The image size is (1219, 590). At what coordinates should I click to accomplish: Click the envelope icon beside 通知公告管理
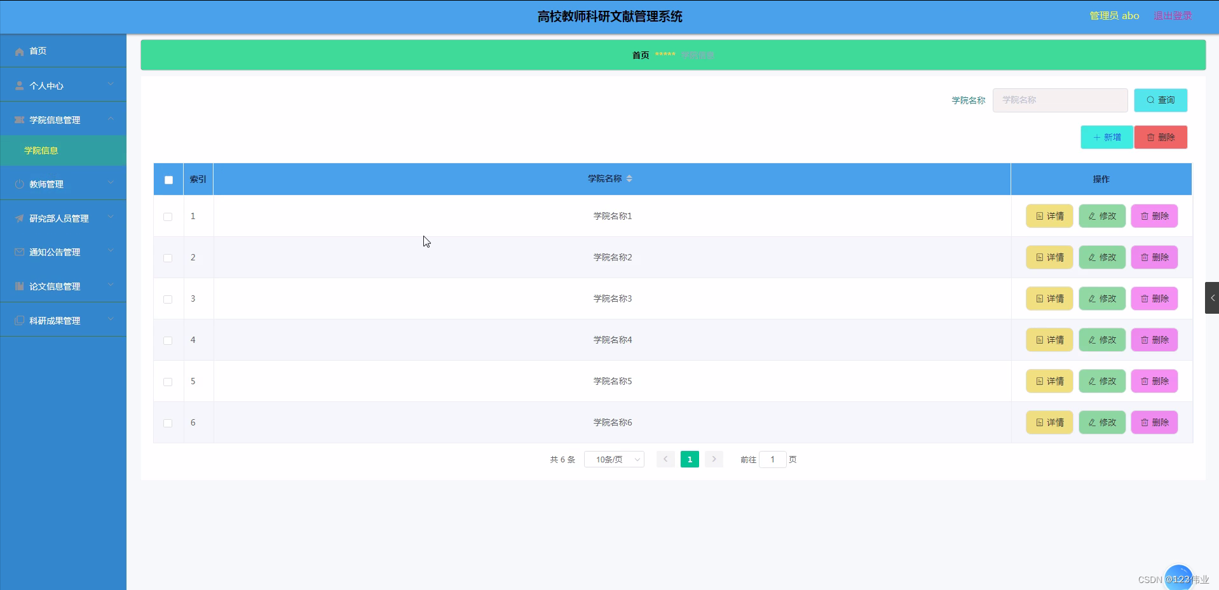[x=19, y=251]
